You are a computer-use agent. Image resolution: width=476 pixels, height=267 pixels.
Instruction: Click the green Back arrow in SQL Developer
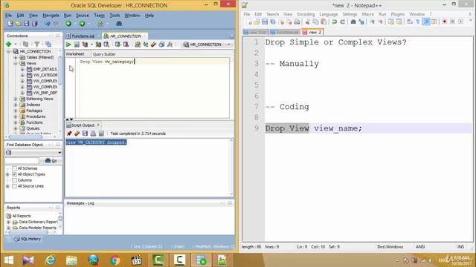68,23
